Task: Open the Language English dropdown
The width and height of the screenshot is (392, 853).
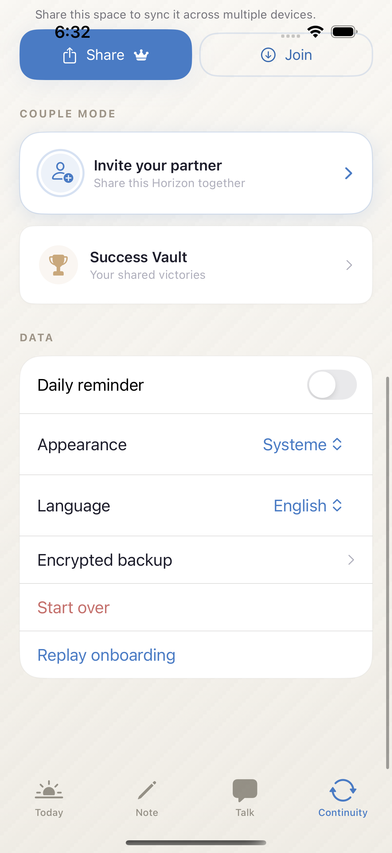Action: [x=307, y=506]
